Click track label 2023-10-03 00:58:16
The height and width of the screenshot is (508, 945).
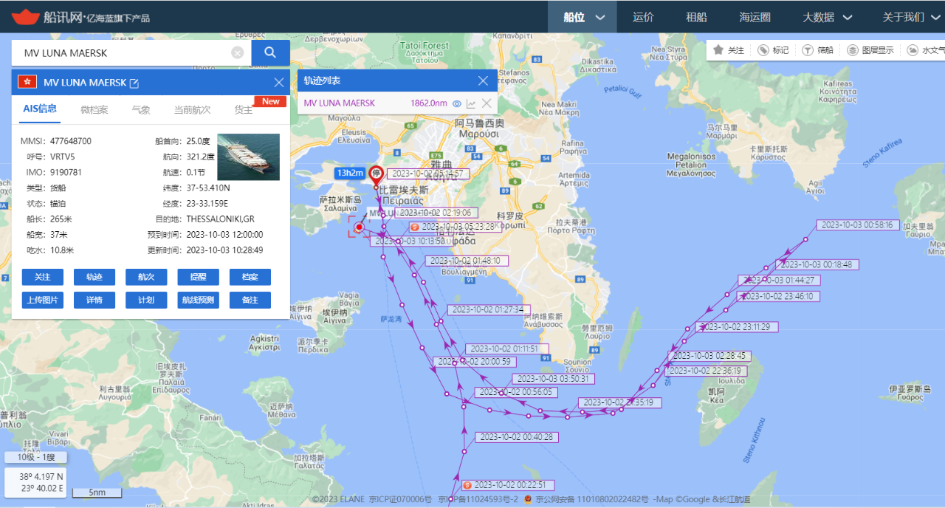[x=858, y=224]
